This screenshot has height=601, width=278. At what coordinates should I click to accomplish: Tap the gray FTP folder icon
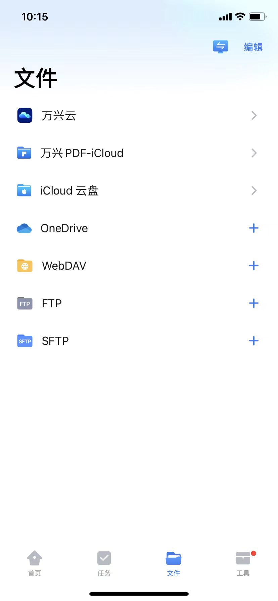[x=25, y=304]
